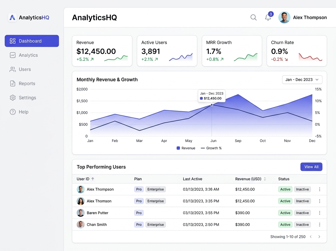This screenshot has height=251, width=336.
Task: Click the Users sidebar icon
Action: click(13, 69)
